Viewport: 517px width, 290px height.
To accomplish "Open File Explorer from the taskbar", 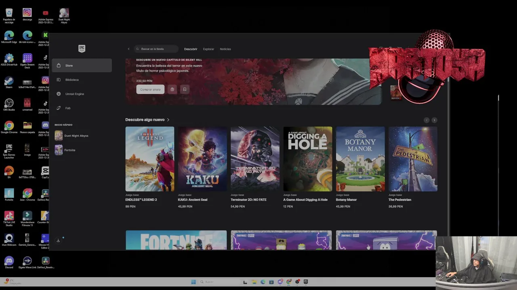I will pyautogui.click(x=254, y=282).
